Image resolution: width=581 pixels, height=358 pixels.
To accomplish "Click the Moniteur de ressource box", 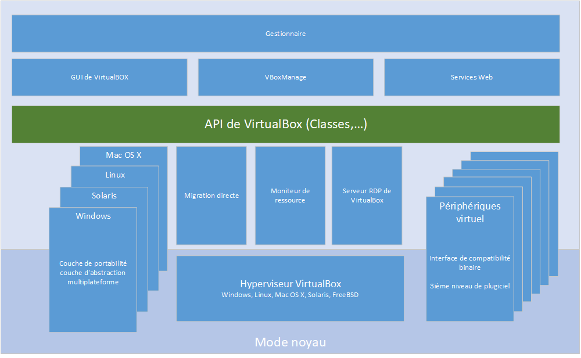I will 290,196.
